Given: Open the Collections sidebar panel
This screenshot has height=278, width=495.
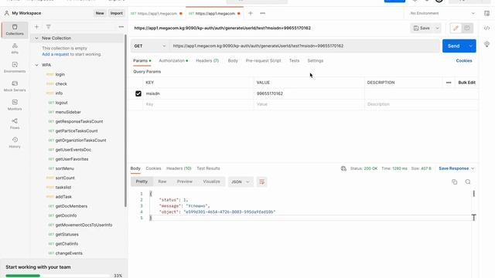Looking at the screenshot, I should tap(15, 29).
